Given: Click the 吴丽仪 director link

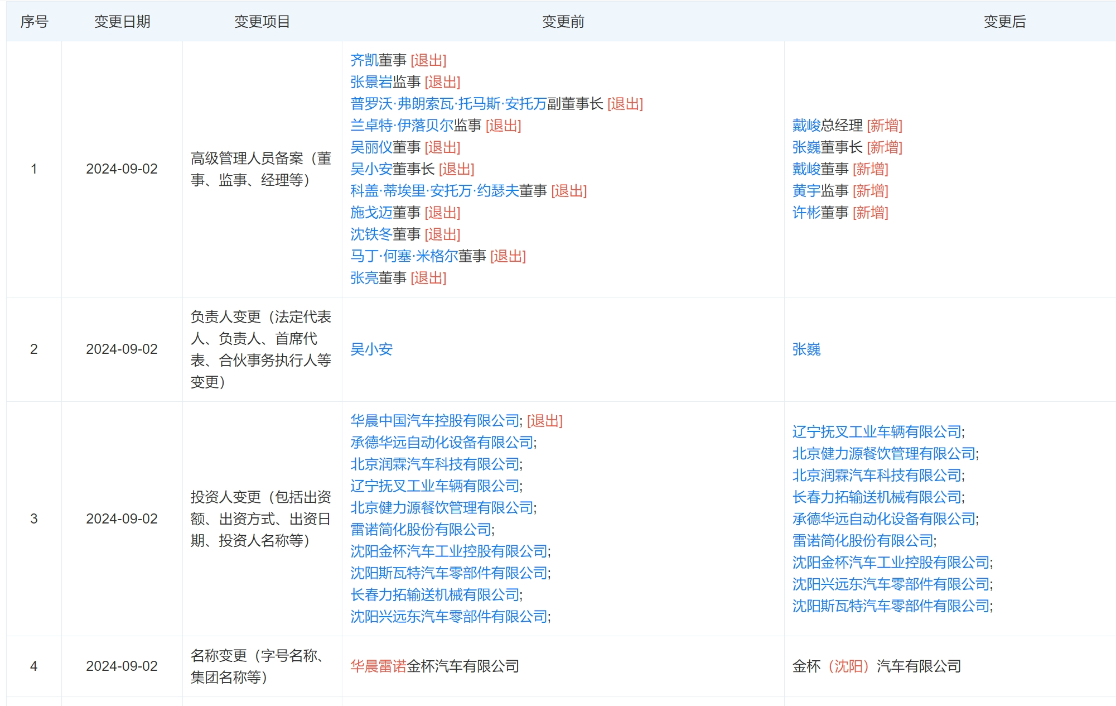Looking at the screenshot, I should [371, 147].
